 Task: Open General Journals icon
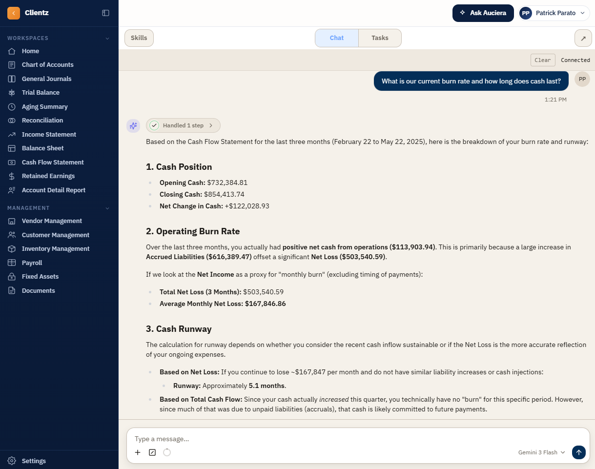pos(12,79)
